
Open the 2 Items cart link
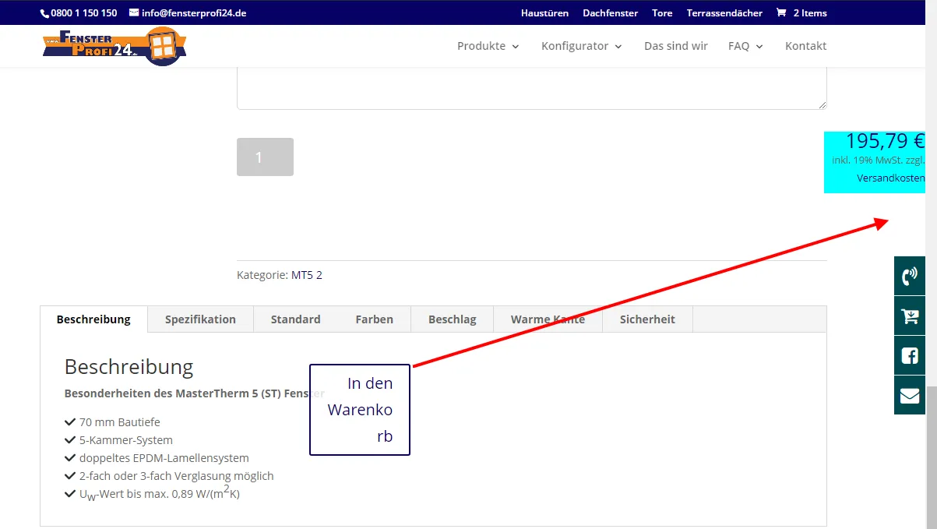coord(801,12)
